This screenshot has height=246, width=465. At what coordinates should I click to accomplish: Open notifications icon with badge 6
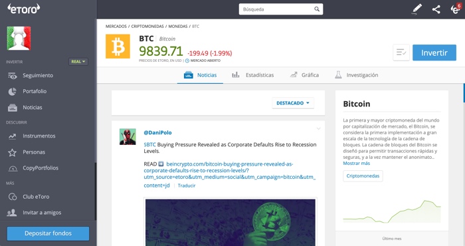455,9
